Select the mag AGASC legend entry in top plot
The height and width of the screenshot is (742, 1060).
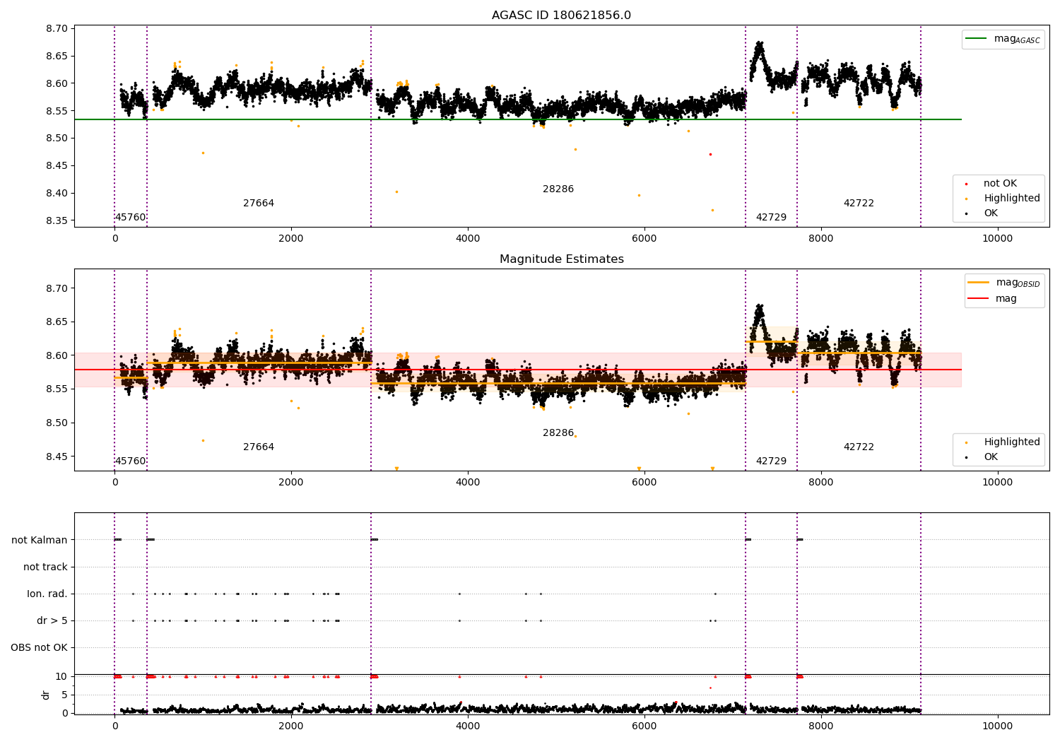1003,39
